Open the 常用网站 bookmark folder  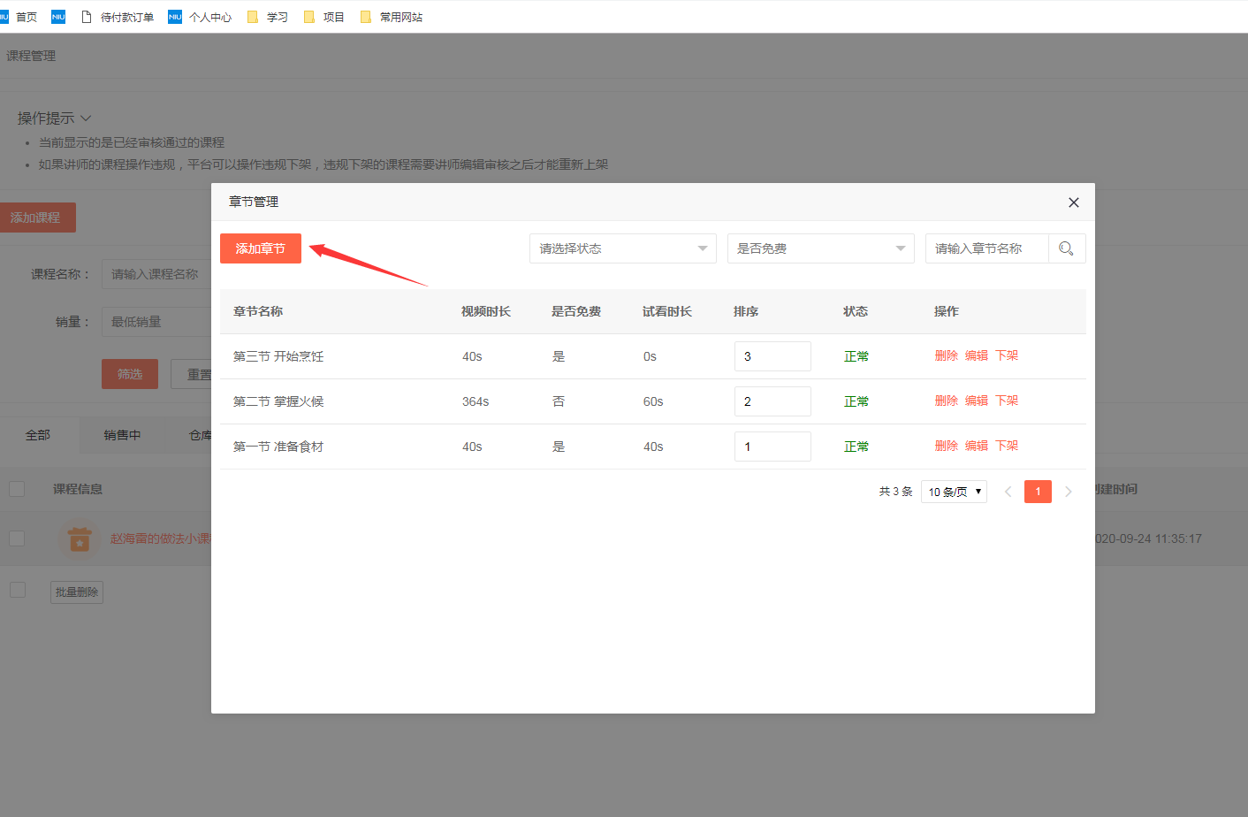click(391, 17)
